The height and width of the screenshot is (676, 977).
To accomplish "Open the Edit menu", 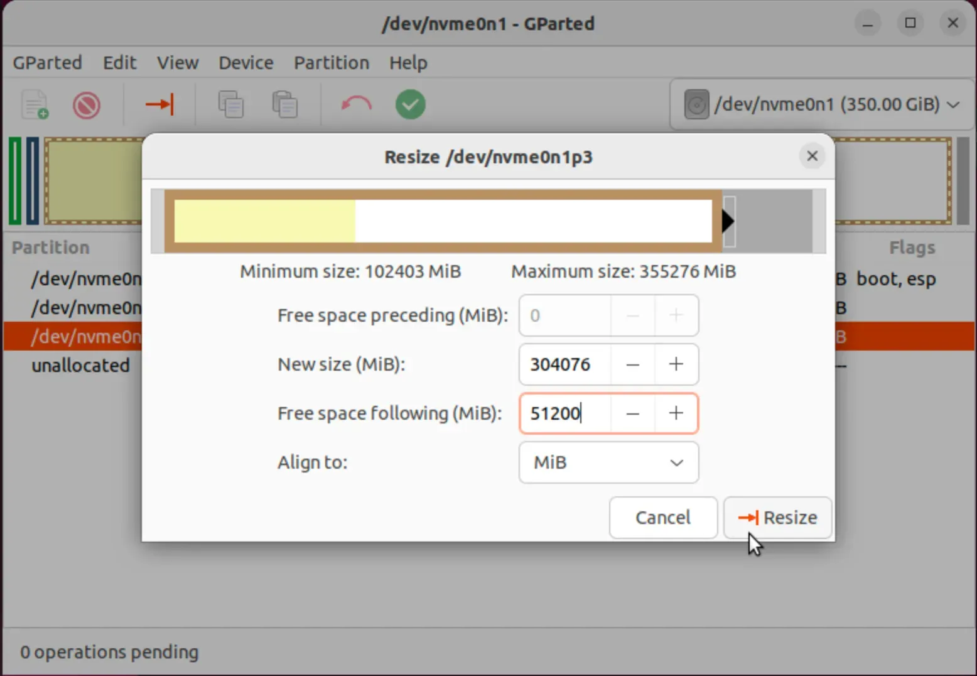I will point(119,63).
